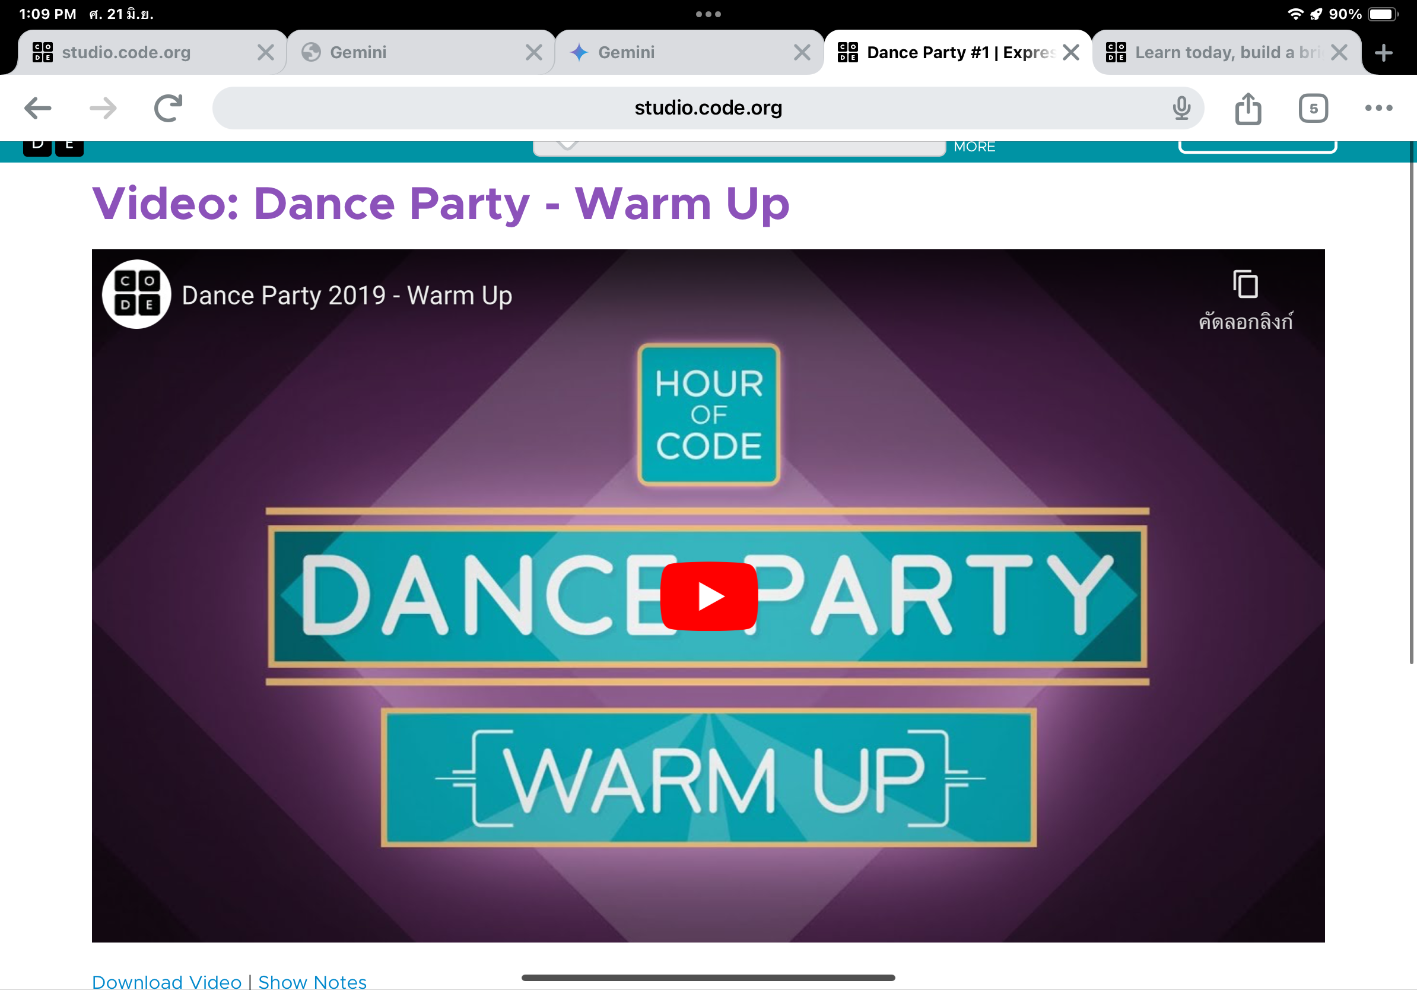Click the copy link icon on video
Screen dimensions: 1417x990
click(x=1245, y=285)
